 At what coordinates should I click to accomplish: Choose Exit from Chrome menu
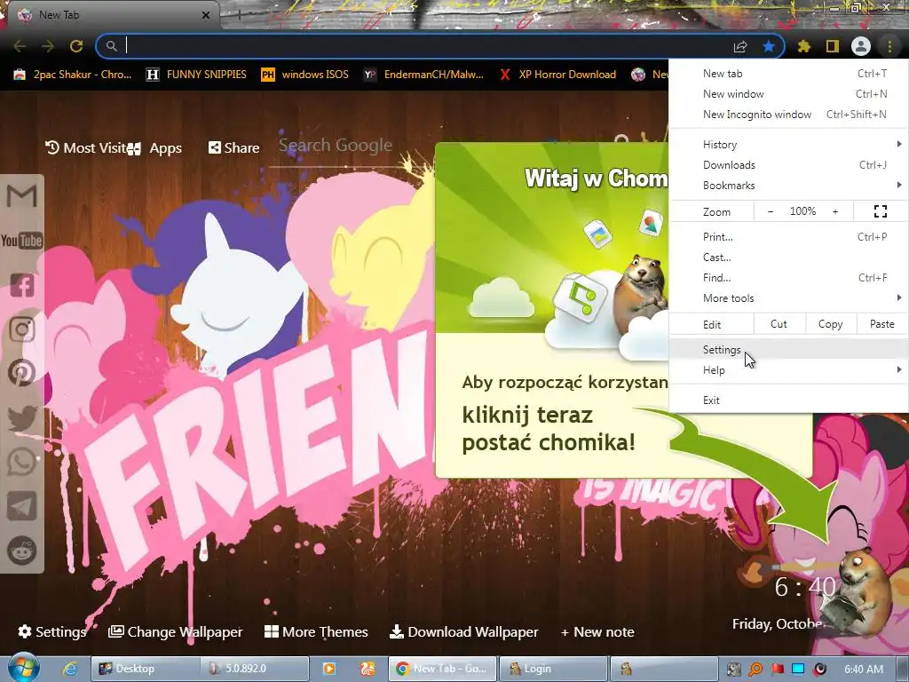(x=788, y=400)
